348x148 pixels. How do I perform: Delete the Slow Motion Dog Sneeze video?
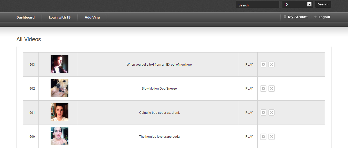click(271, 89)
